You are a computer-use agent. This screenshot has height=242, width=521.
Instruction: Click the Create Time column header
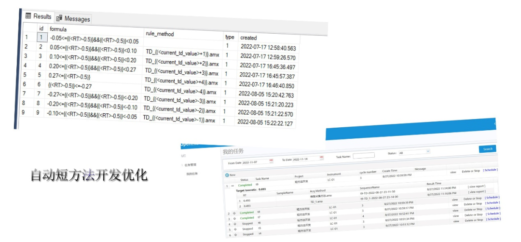pyautogui.click(x=389, y=170)
